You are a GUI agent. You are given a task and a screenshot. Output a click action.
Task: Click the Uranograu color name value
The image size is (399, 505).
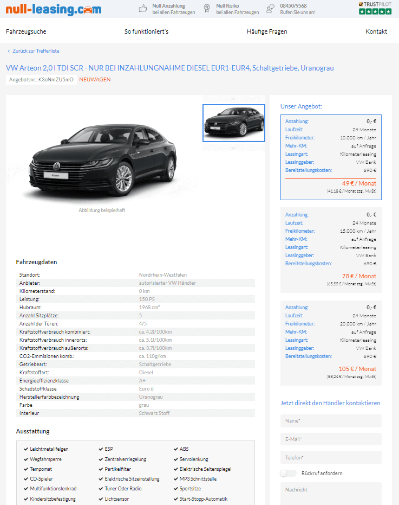tap(151, 397)
